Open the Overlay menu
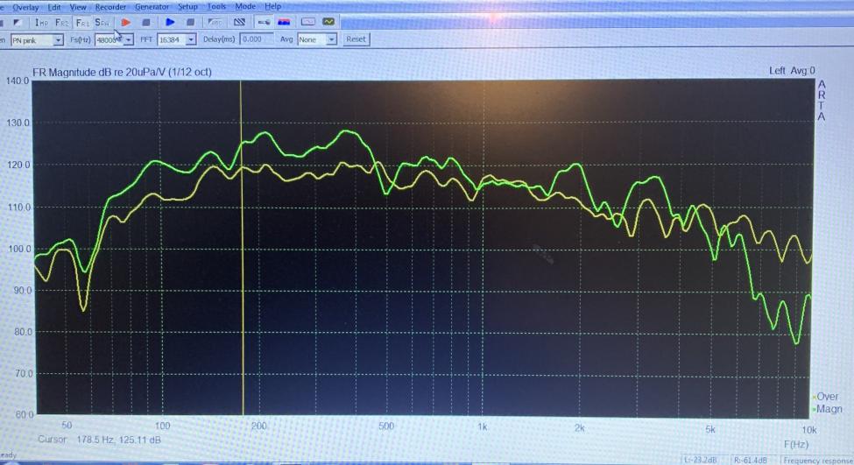Screen dimensions: 854x465 coord(25,7)
